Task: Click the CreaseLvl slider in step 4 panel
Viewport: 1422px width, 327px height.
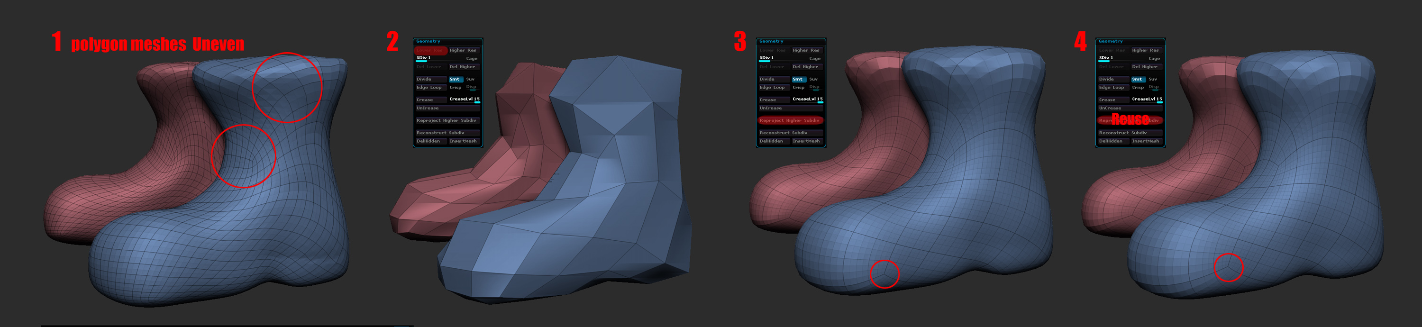Action: point(1147,100)
